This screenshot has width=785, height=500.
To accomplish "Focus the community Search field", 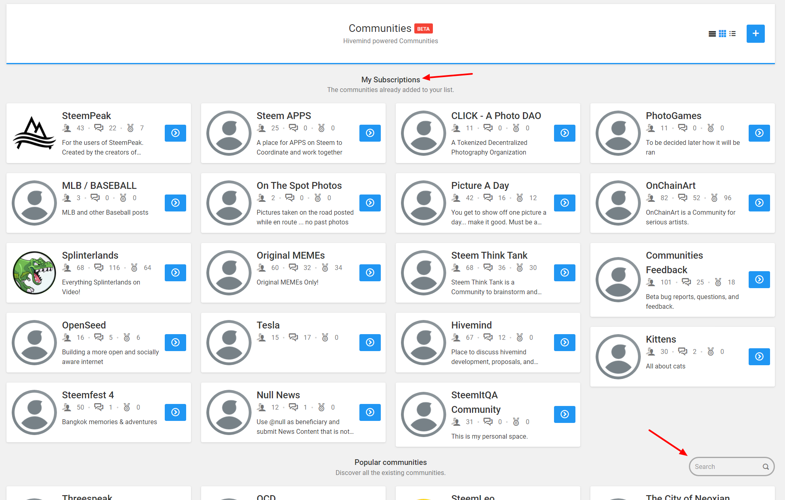I will [x=731, y=467].
